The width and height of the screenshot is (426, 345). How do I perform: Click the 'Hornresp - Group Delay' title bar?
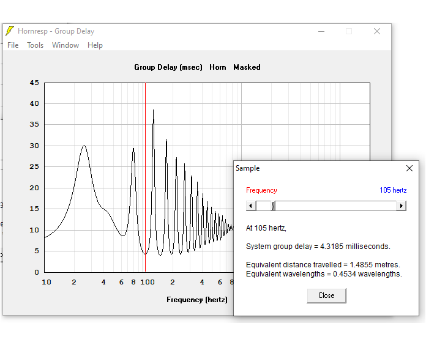pyautogui.click(x=56, y=31)
